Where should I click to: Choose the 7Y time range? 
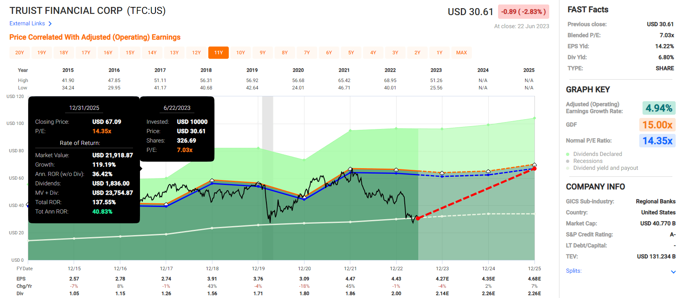pos(307,53)
